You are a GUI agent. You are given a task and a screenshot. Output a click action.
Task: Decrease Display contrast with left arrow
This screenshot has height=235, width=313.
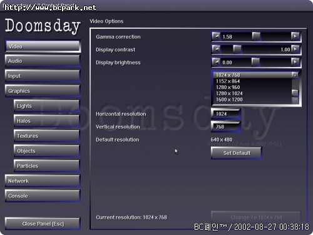[x=217, y=50]
